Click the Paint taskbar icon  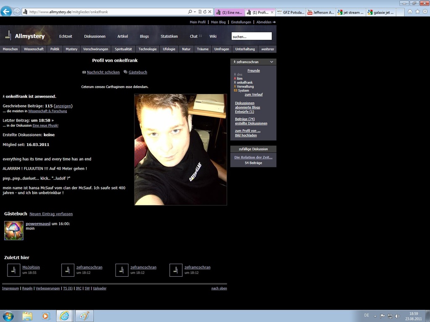coord(84,316)
